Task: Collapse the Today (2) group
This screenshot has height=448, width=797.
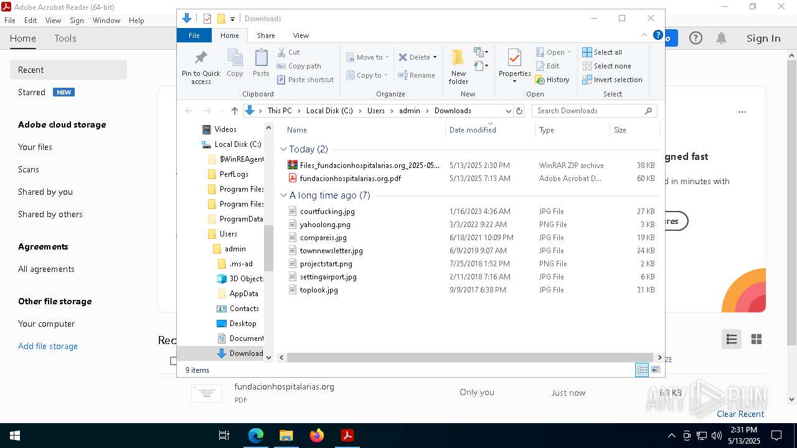Action: pyautogui.click(x=283, y=149)
